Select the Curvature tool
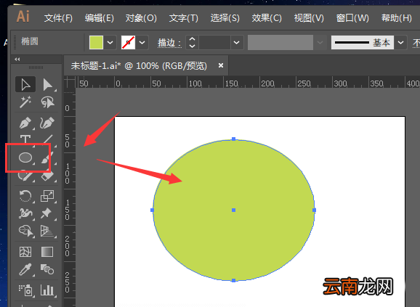The height and width of the screenshot is (307, 420). coord(47,123)
